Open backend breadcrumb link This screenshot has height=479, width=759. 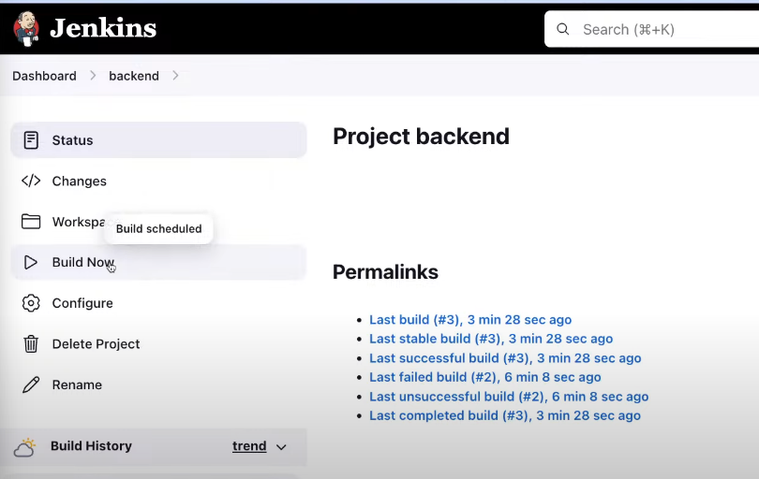pyautogui.click(x=134, y=76)
